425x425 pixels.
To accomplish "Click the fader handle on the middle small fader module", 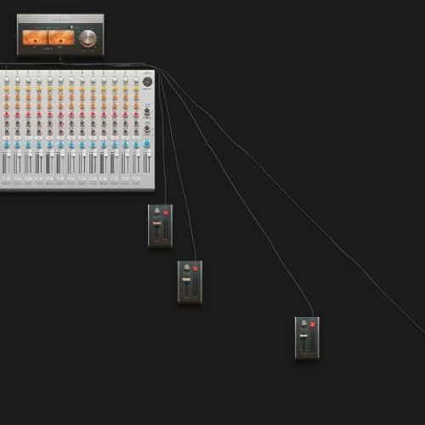I will click(x=186, y=280).
